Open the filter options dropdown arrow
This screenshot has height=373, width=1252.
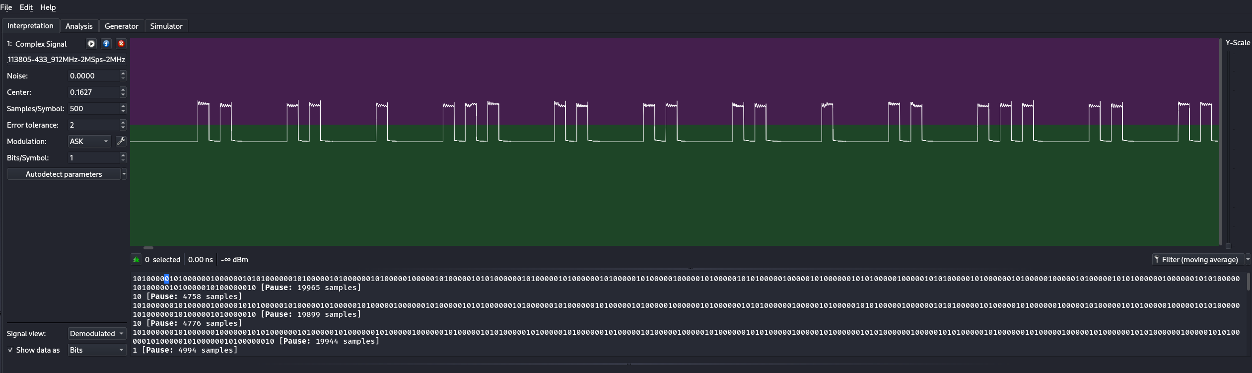[1248, 260]
